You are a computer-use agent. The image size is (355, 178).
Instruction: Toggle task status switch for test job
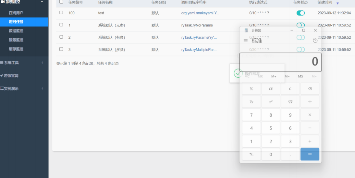(x=300, y=13)
